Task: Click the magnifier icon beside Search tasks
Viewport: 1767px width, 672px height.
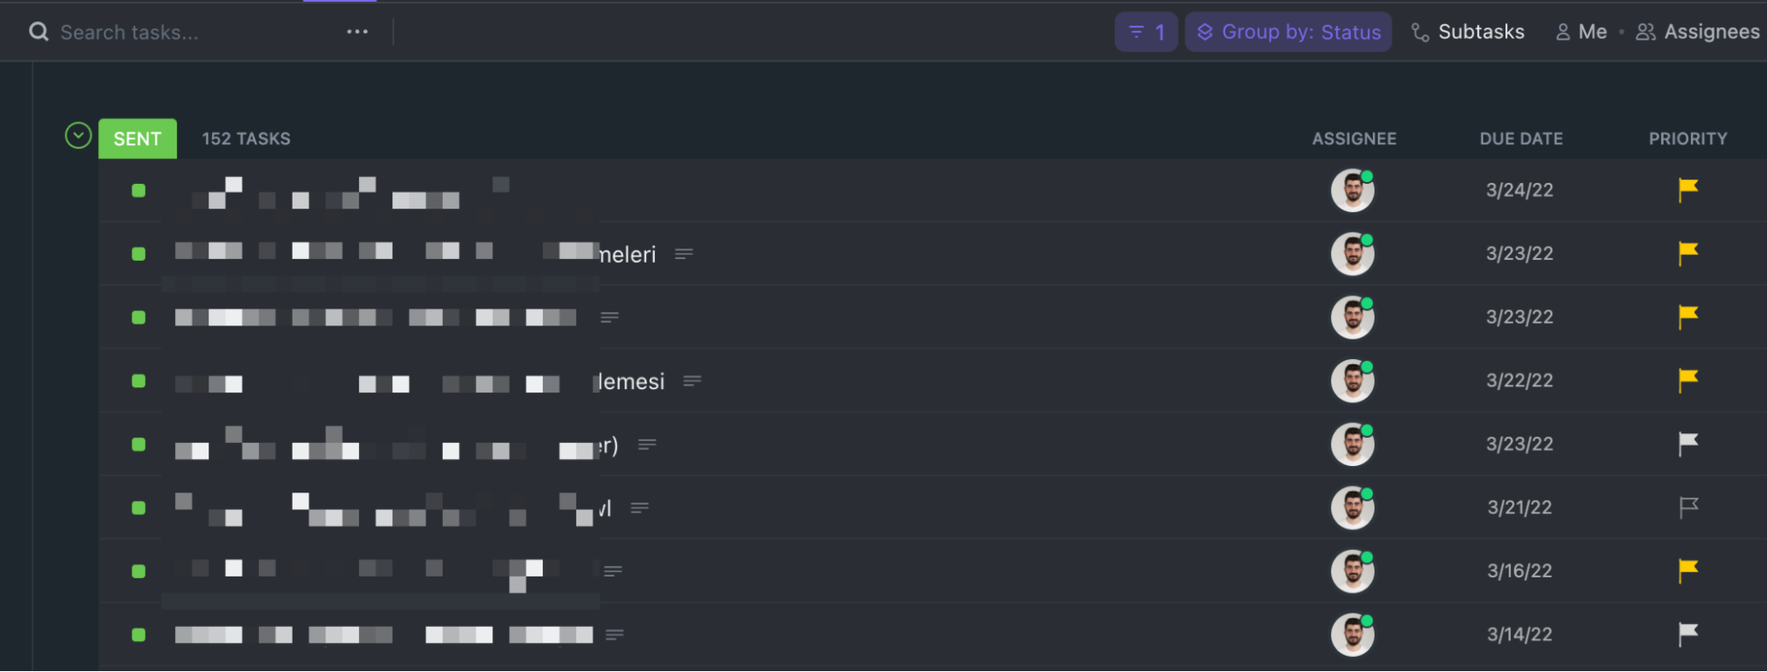Action: pyautogui.click(x=39, y=32)
